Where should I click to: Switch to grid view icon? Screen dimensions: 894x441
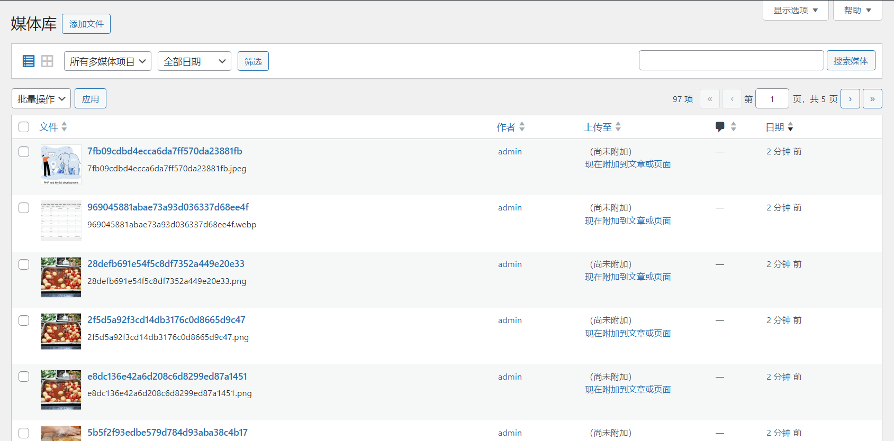pos(47,61)
